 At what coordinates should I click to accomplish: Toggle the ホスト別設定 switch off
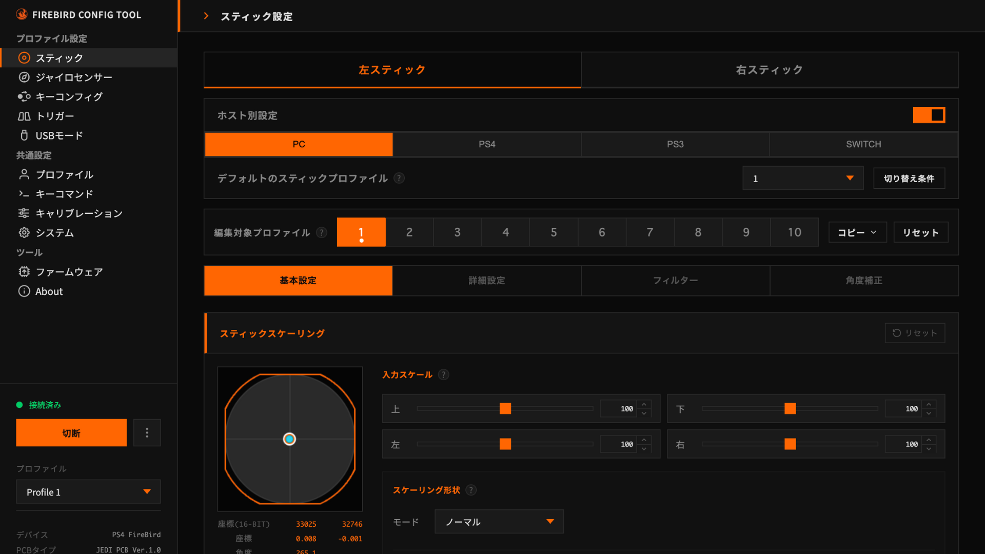pyautogui.click(x=929, y=115)
